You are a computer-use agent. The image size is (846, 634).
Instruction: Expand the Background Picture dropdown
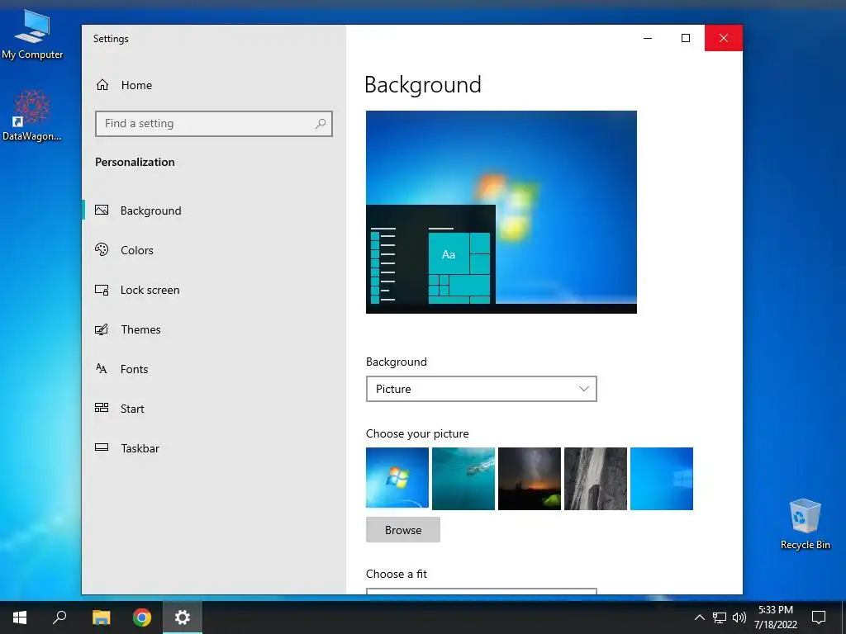pyautogui.click(x=482, y=389)
